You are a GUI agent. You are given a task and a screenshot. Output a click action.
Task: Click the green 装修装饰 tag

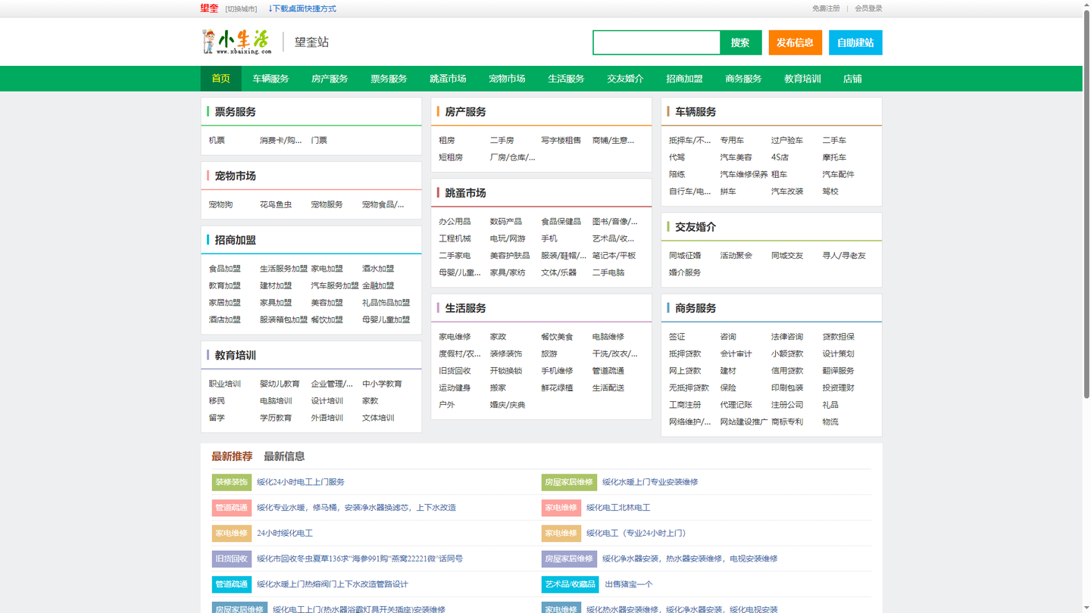(231, 482)
